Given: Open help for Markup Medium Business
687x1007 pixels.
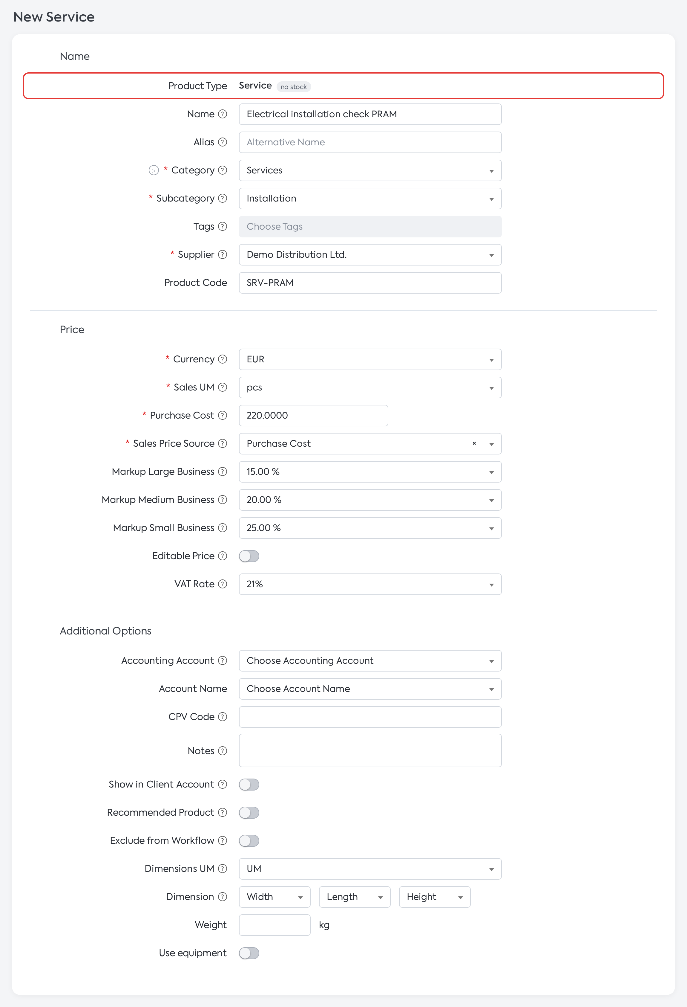Looking at the screenshot, I should (x=223, y=500).
